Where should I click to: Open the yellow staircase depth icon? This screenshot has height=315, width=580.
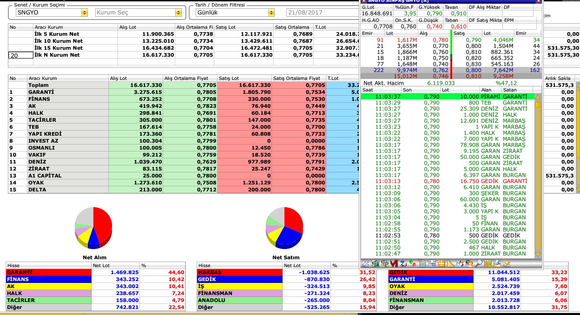coord(451,264)
